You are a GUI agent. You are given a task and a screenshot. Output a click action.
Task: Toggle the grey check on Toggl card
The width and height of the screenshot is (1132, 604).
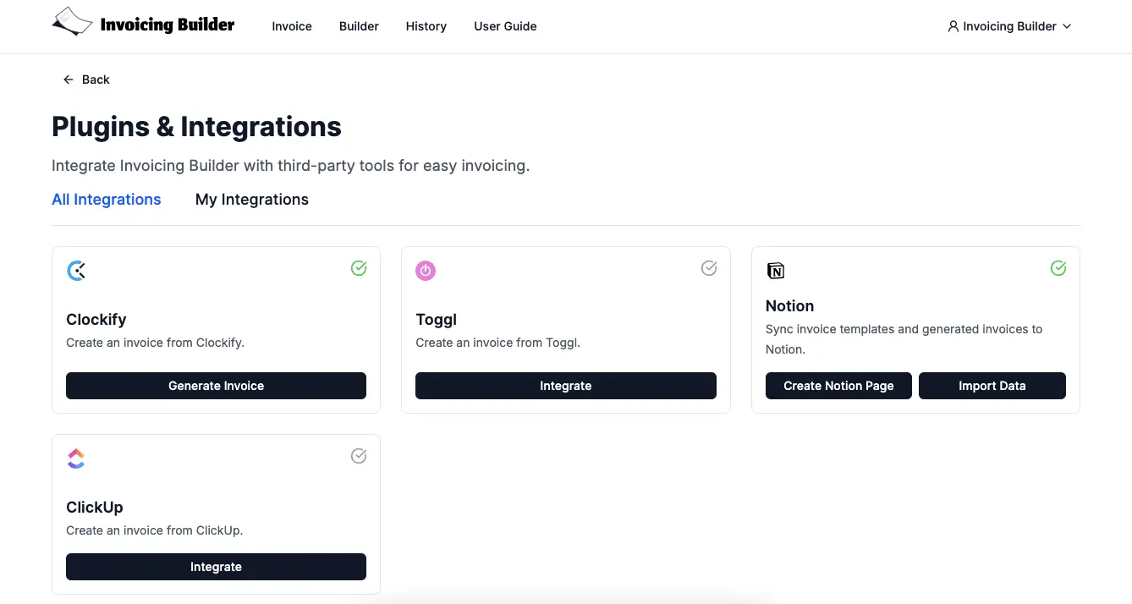[x=709, y=268]
